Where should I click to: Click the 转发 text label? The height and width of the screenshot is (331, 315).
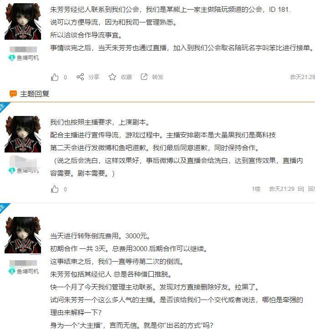tap(158, 77)
